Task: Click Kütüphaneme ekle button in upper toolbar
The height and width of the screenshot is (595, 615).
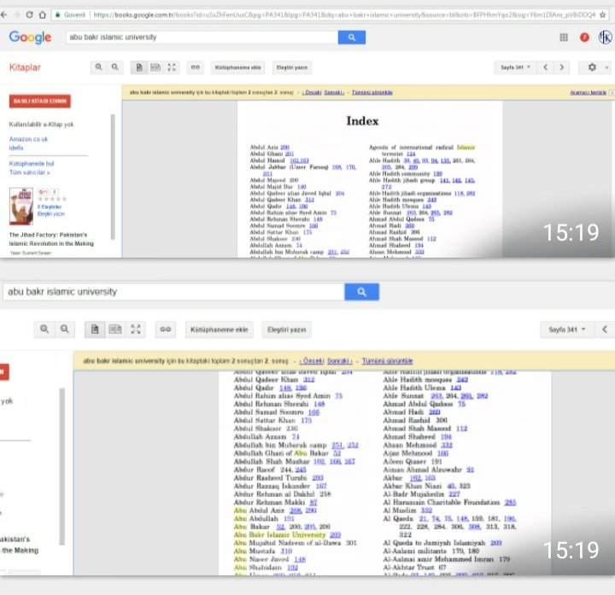Action: tap(237, 67)
